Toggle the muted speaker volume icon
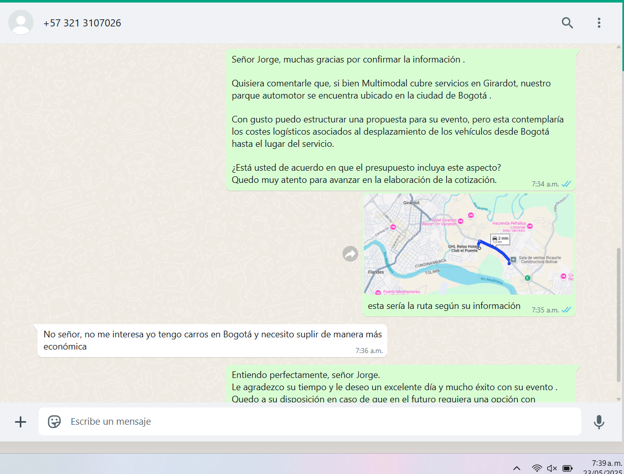 click(x=552, y=468)
